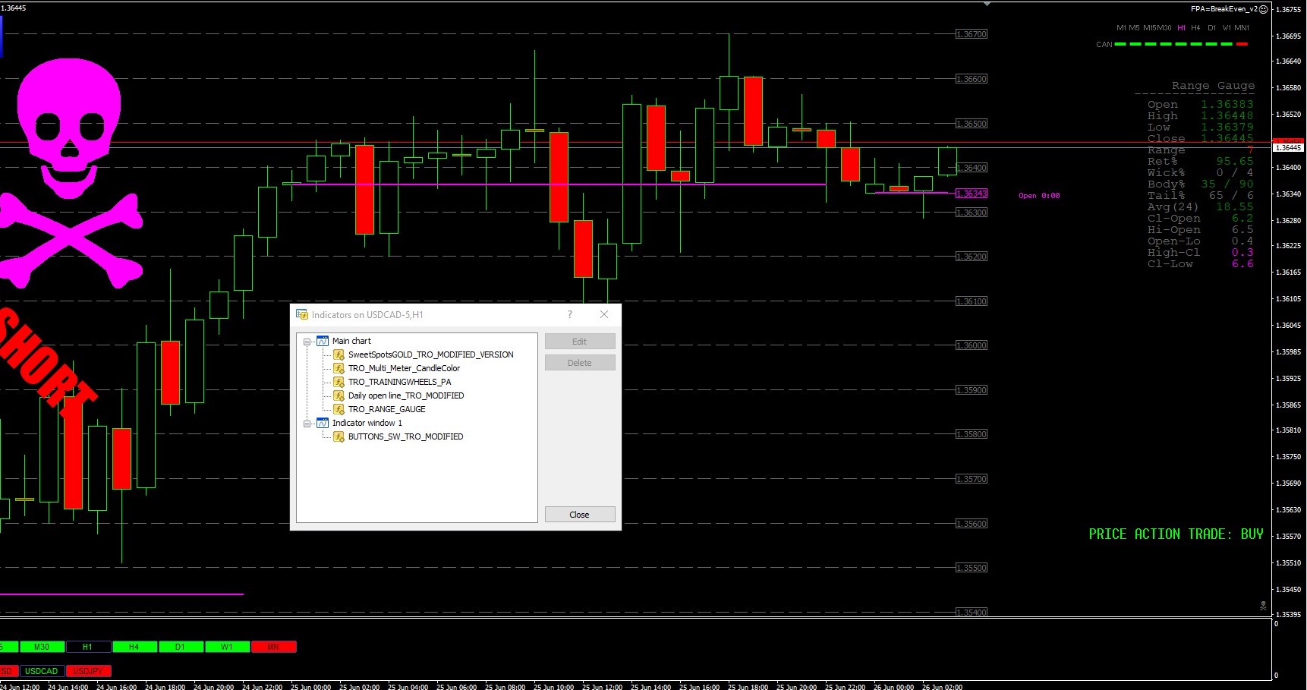Screen dimensions: 1307x690
Task: Select SweetSpotsGOLD_TRO_MODIFIED_VERSION in the list
Action: click(x=430, y=354)
